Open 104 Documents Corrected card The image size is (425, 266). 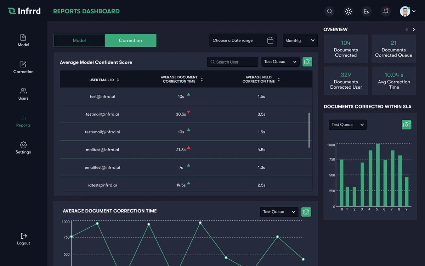[x=346, y=49]
